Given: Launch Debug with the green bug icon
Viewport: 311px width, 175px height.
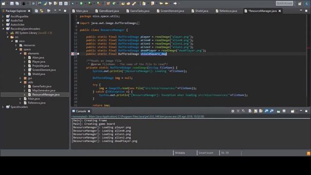Looking at the screenshot, I should coord(73,3).
